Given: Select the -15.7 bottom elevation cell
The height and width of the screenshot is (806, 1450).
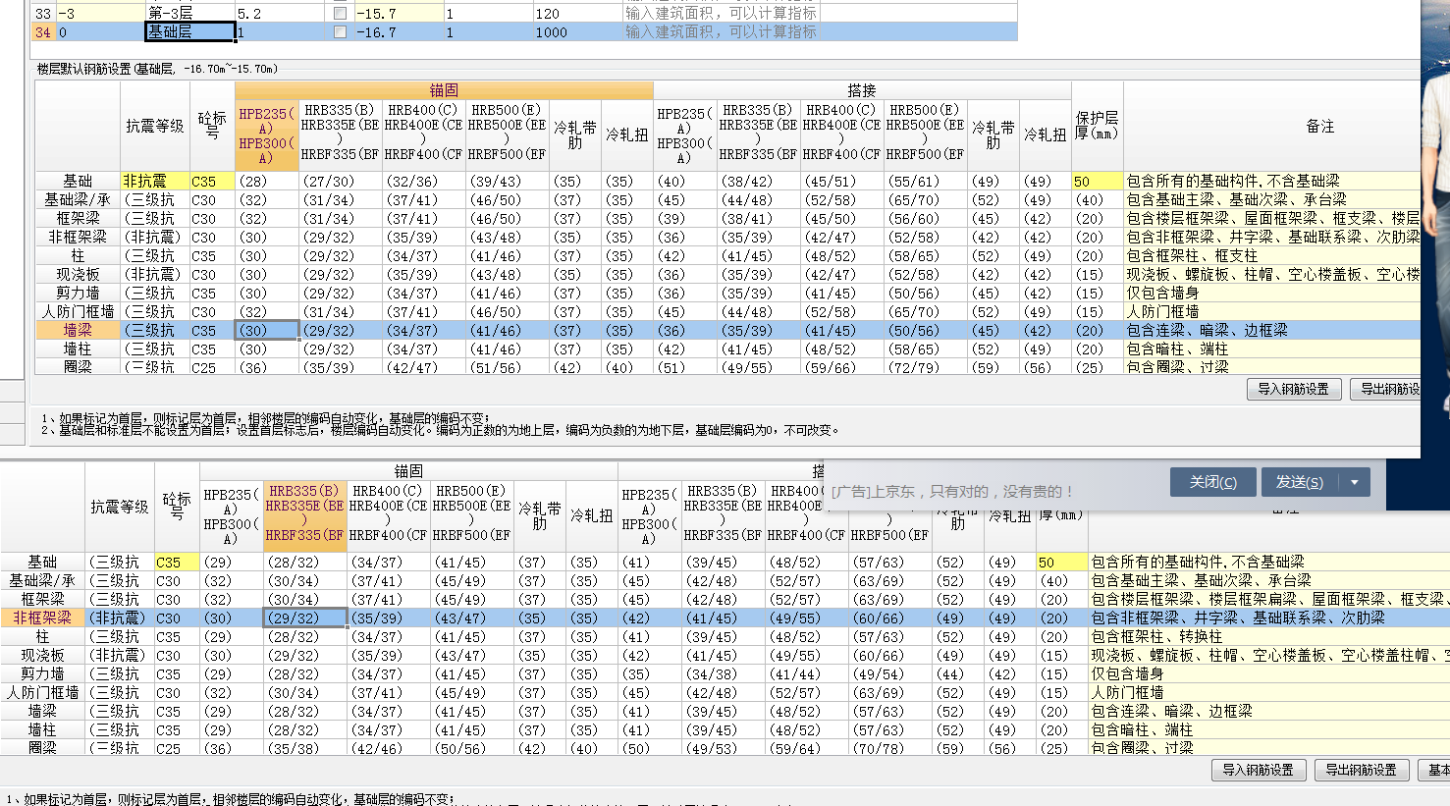Looking at the screenshot, I should [x=398, y=14].
